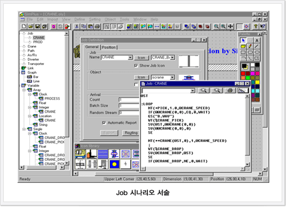Click the Save floppy disk toolbar icon

pos(38,27)
